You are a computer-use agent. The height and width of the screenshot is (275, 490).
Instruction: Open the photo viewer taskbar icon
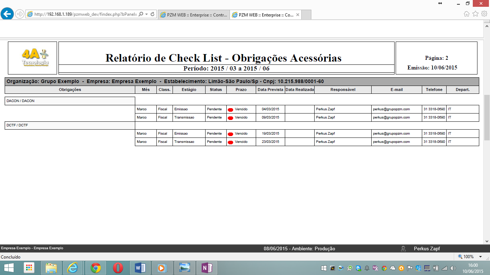point(185,268)
